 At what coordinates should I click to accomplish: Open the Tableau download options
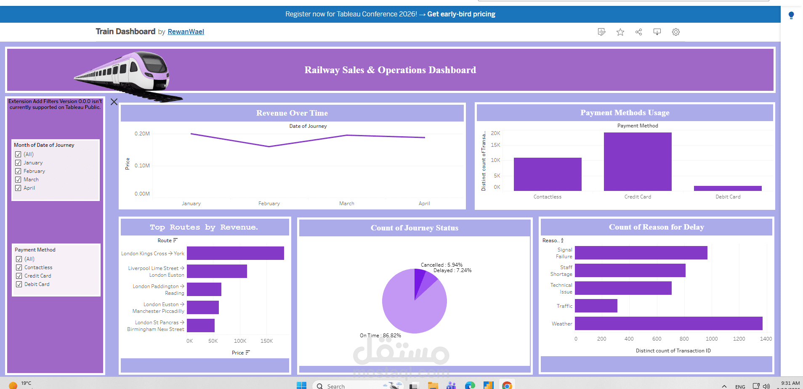[x=657, y=32]
